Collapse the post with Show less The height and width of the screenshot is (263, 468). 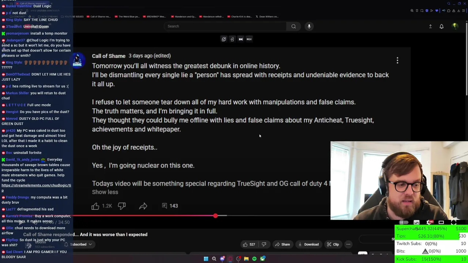(105, 192)
